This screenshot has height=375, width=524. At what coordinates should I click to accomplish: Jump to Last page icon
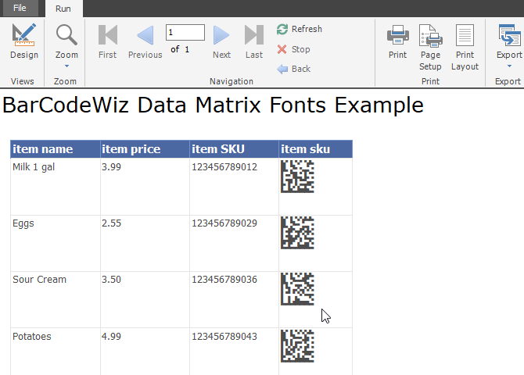point(254,34)
